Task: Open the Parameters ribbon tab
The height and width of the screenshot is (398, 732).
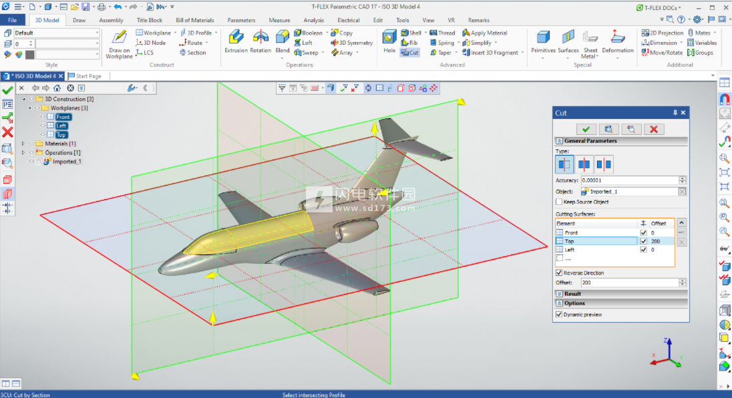Action: click(x=241, y=20)
